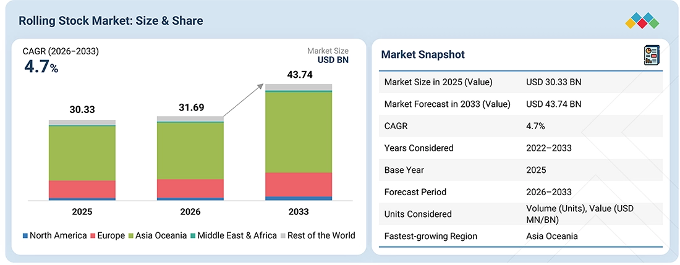Click the 31.69 value label above 2026
The height and width of the screenshot is (265, 680).
pyautogui.click(x=191, y=107)
